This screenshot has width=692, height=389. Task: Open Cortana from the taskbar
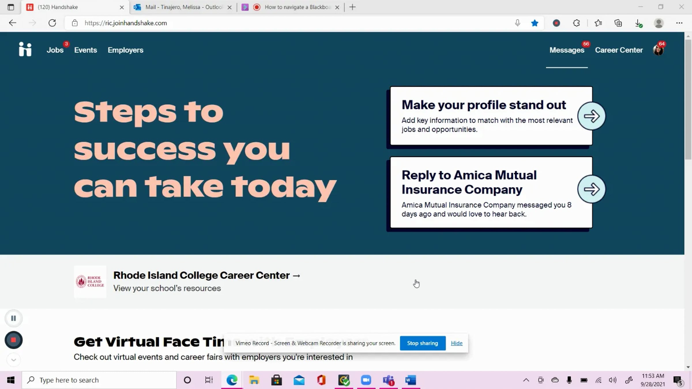(187, 380)
